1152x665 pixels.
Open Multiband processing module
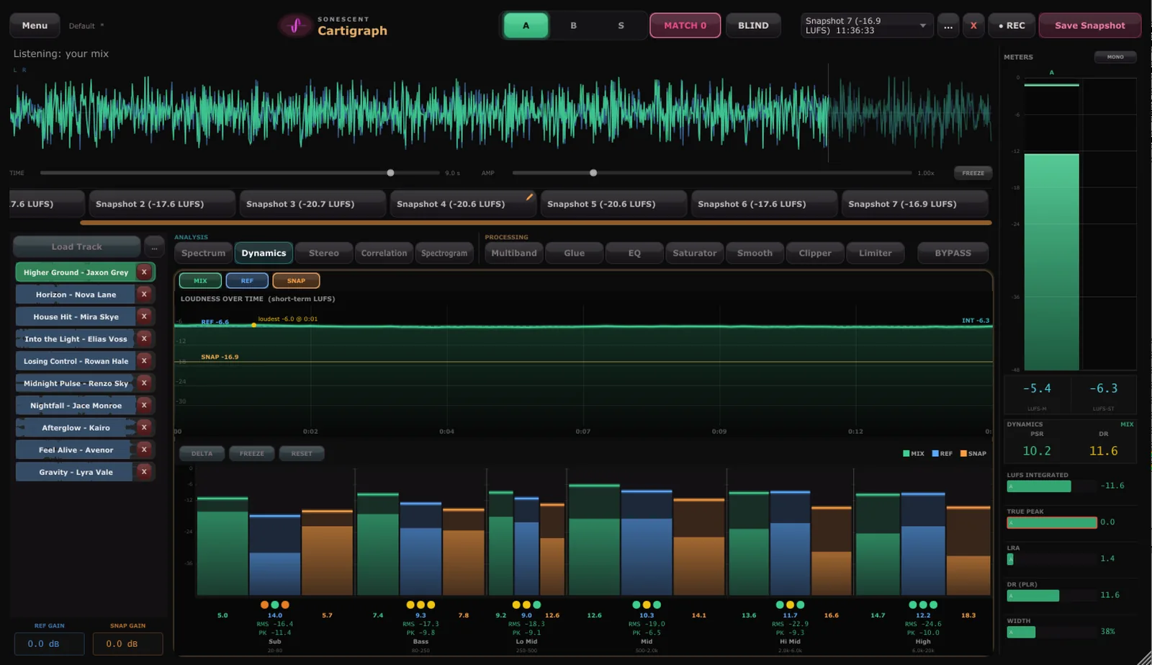click(514, 253)
